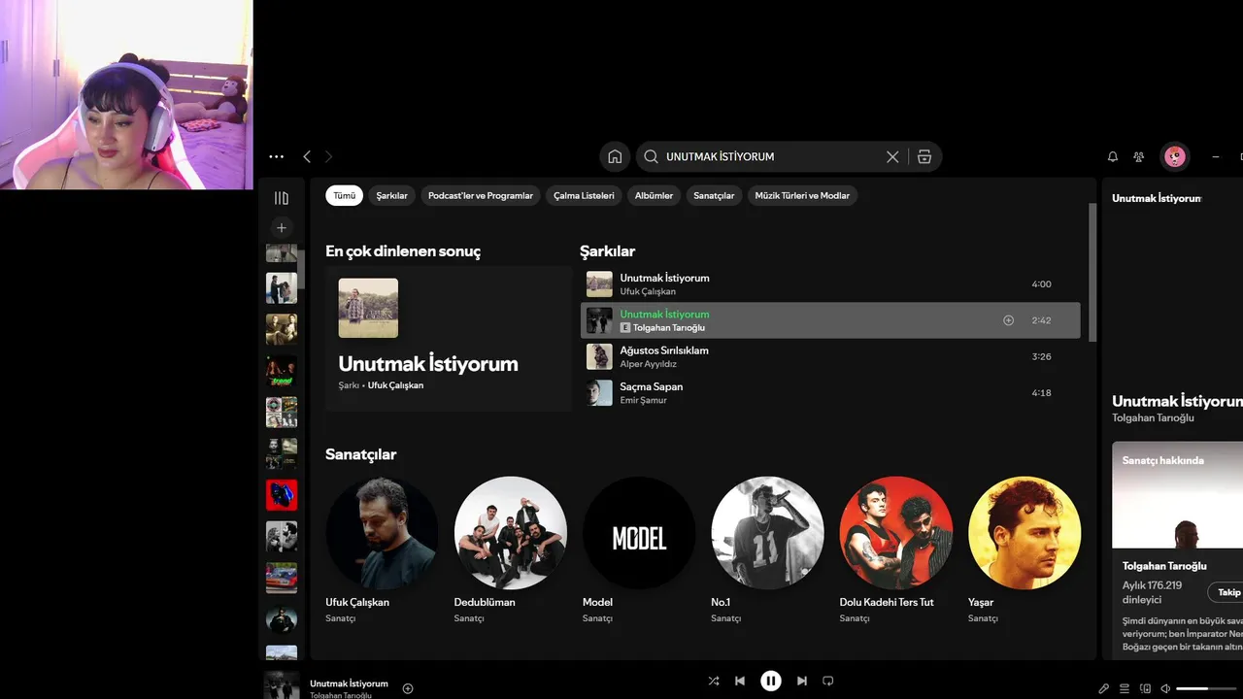Follow Tolgahan Tarıoğlu with the Takip button
Viewport: 1243px width, 699px height.
click(1227, 592)
